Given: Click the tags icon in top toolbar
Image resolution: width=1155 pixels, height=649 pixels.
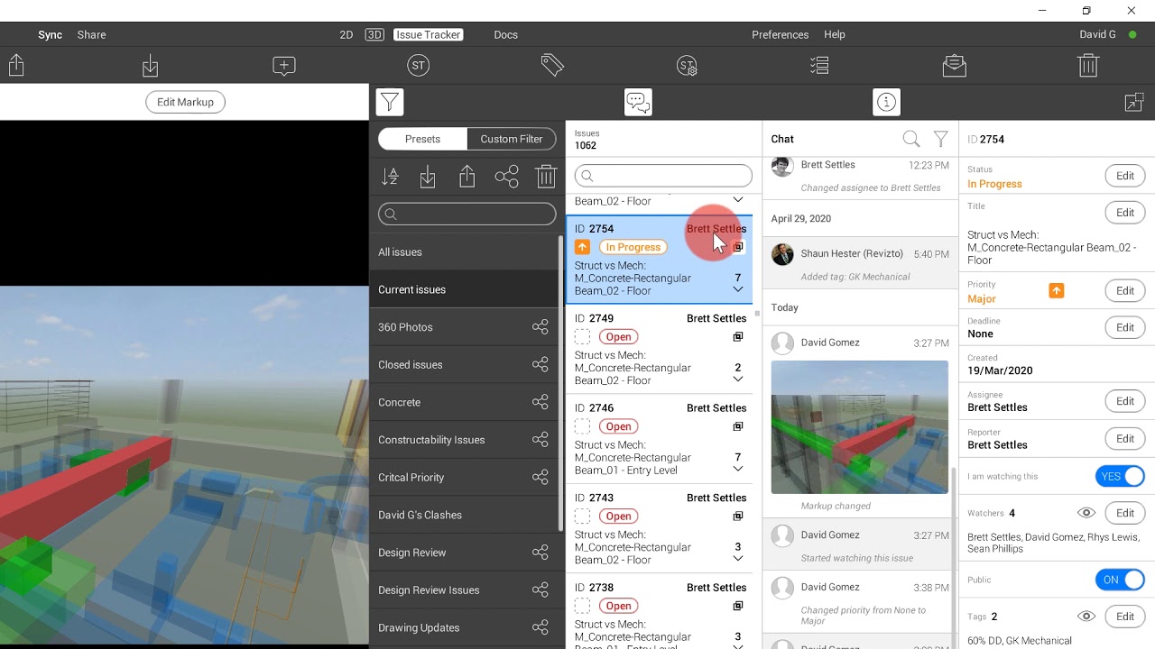Looking at the screenshot, I should point(552,66).
